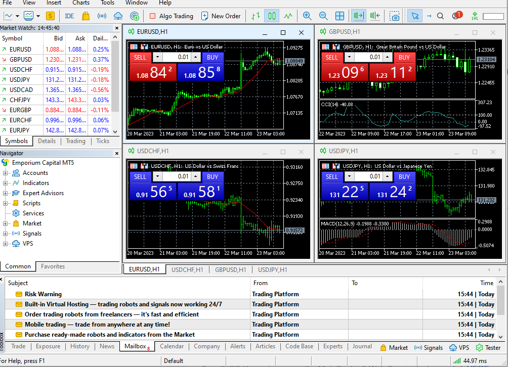Toggle Algo Trading on

pyautogui.click(x=171, y=16)
